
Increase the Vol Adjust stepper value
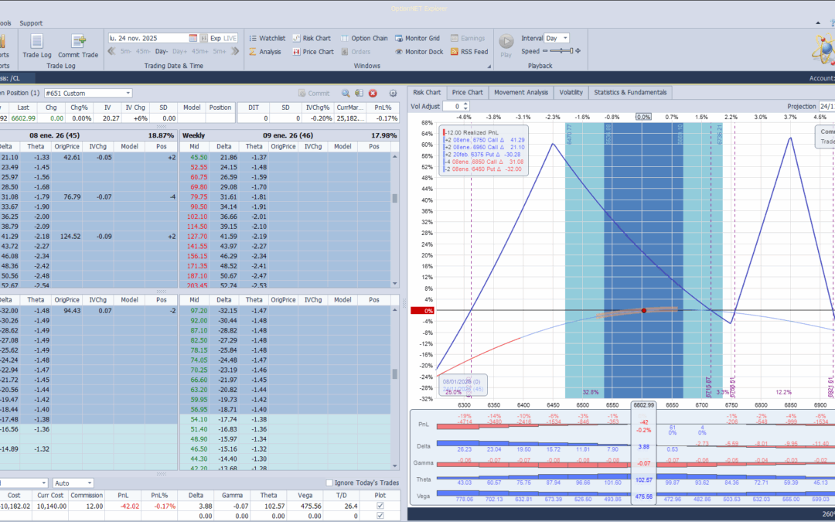pyautogui.click(x=466, y=104)
